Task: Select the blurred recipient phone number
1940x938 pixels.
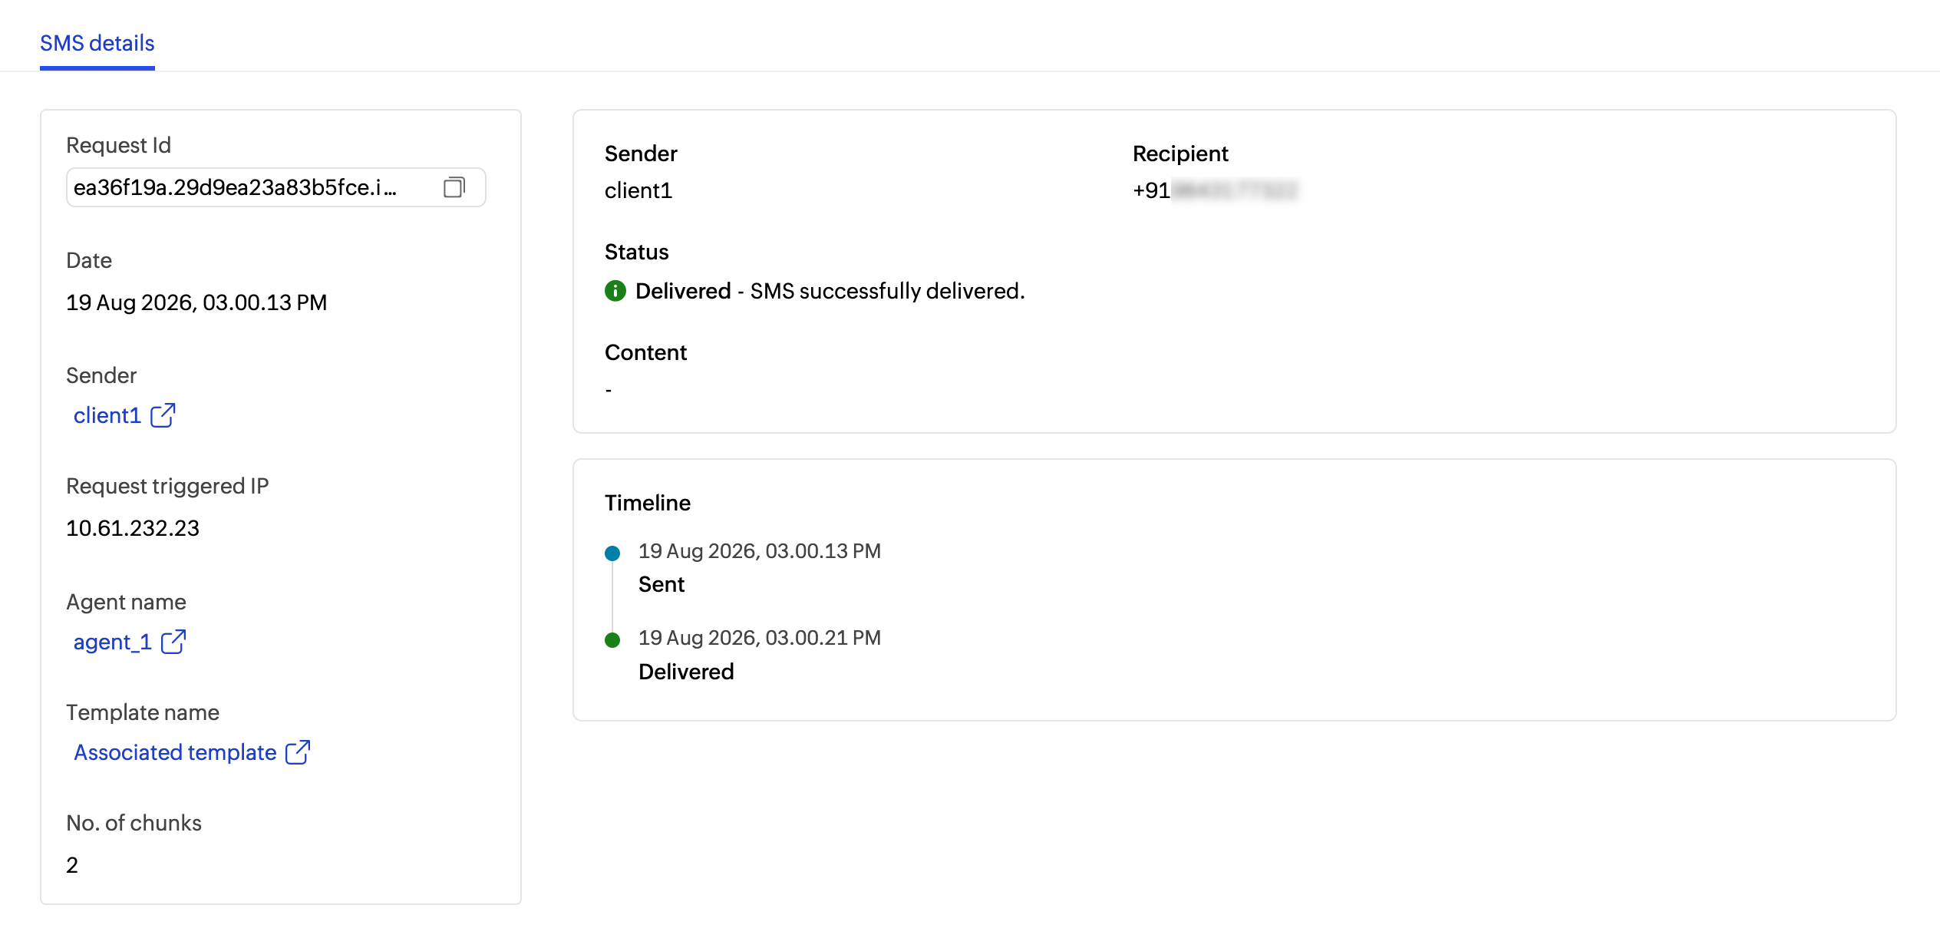Action: point(1235,190)
